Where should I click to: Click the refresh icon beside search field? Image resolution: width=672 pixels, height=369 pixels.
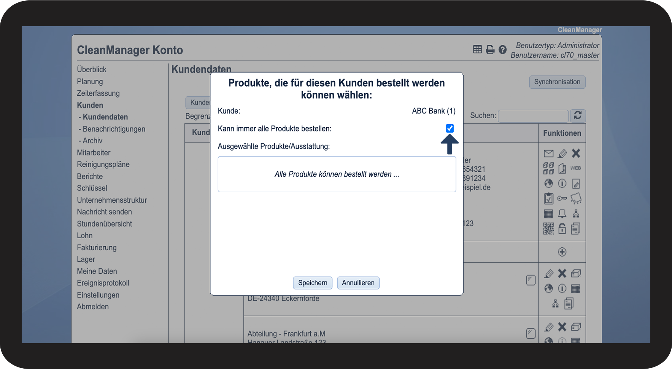coord(578,116)
